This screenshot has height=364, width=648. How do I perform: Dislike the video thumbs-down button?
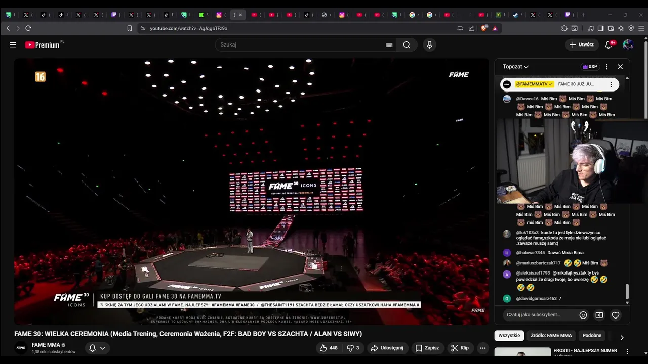point(353,348)
